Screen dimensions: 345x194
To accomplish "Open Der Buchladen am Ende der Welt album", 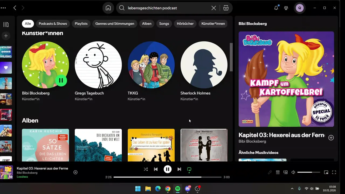I will [x=98, y=145].
